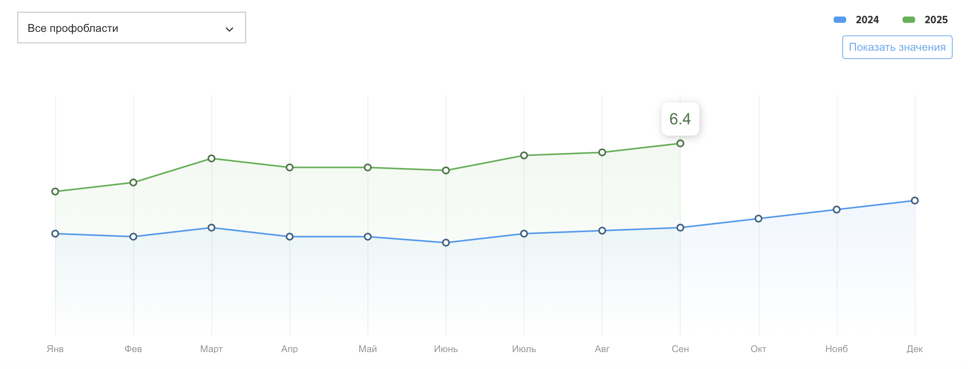
Task: Toggle the 2025 series legend label
Action: 936,20
